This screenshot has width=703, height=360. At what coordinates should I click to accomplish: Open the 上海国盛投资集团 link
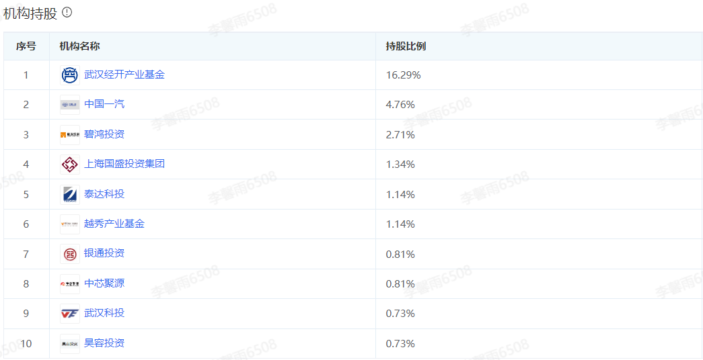124,165
